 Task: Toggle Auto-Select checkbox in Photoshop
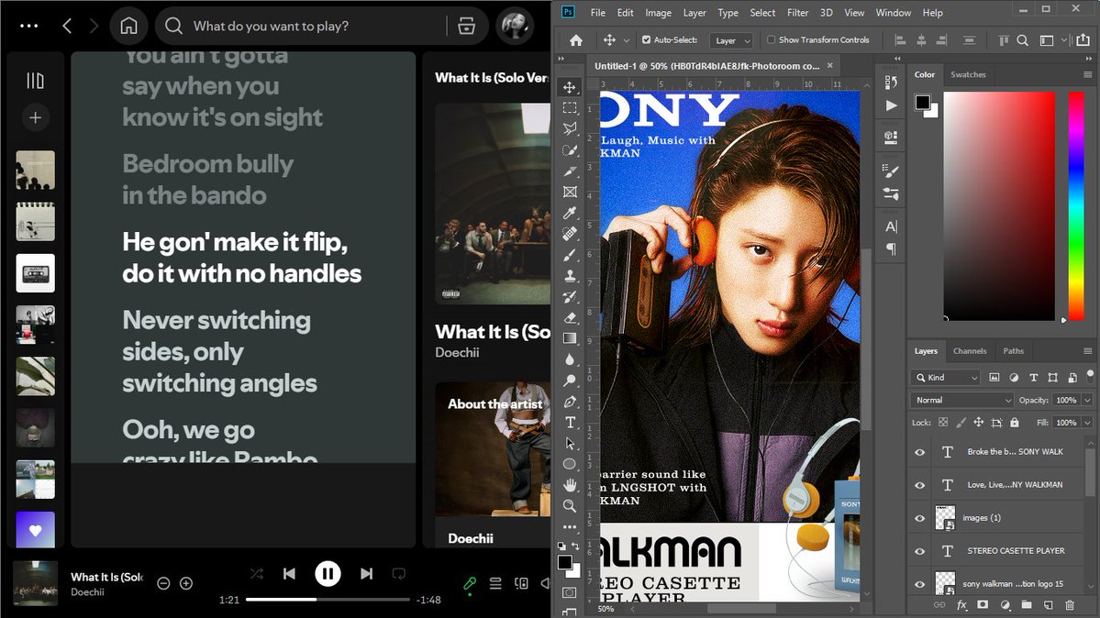coord(646,40)
